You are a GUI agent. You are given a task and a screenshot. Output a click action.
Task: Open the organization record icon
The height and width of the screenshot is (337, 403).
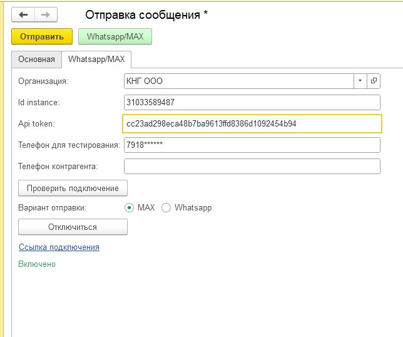pyautogui.click(x=374, y=81)
